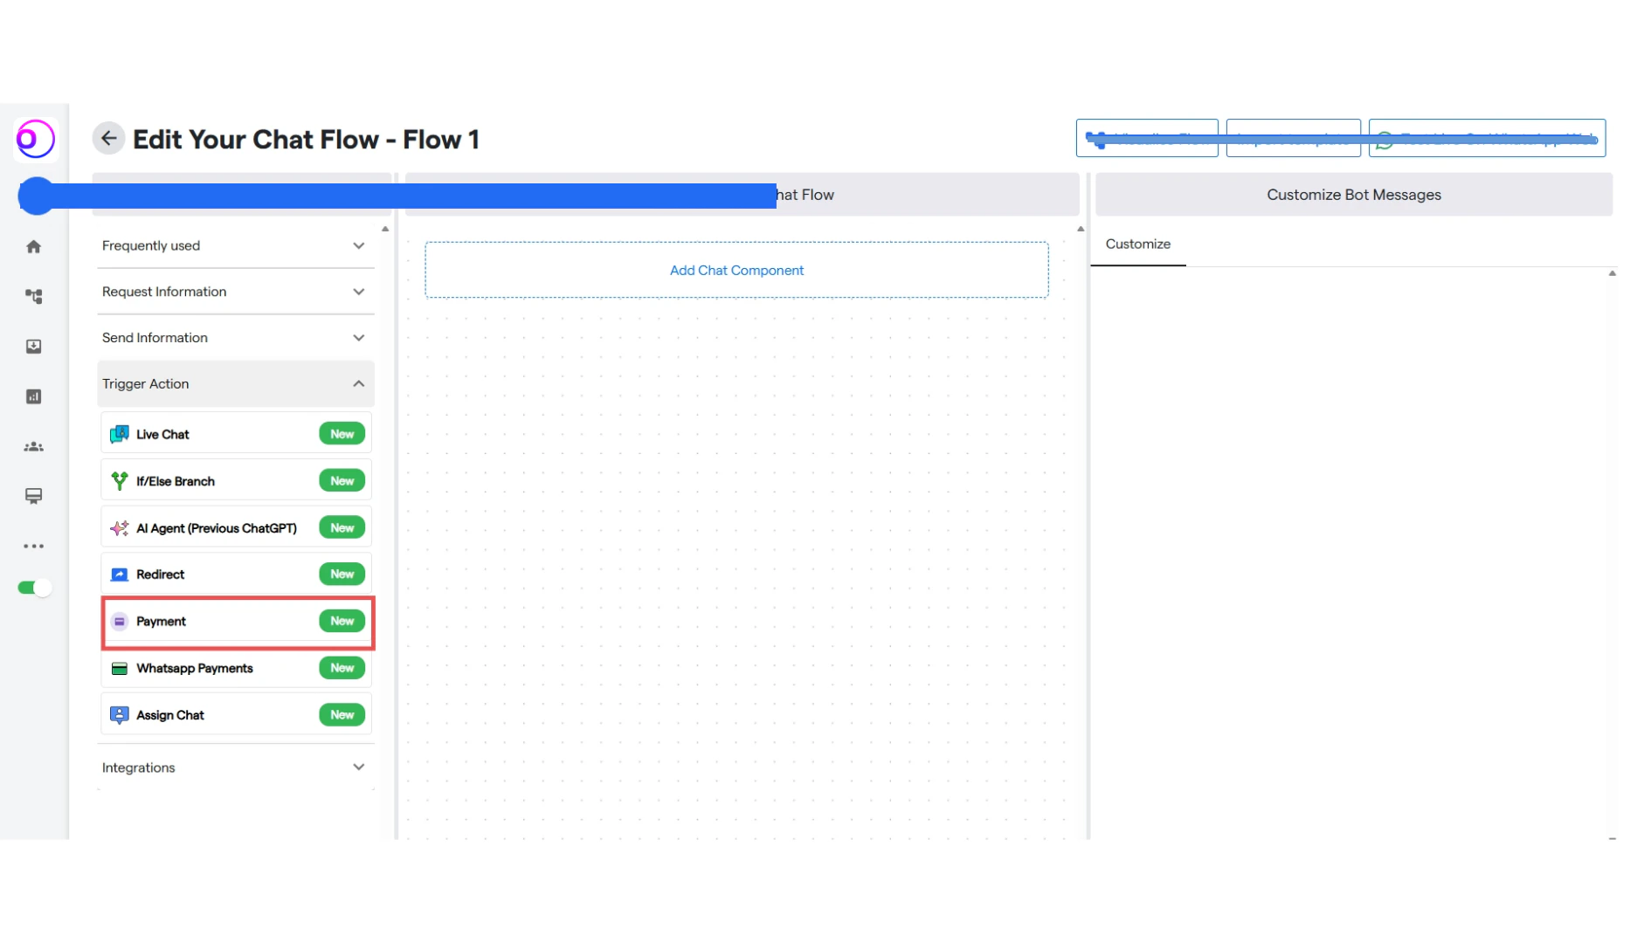
Task: Expand the Request Information section
Action: coord(235,292)
